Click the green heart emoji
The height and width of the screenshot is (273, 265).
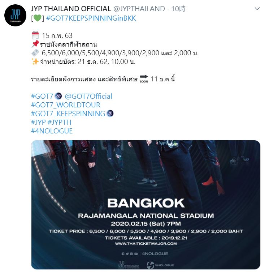(x=38, y=18)
